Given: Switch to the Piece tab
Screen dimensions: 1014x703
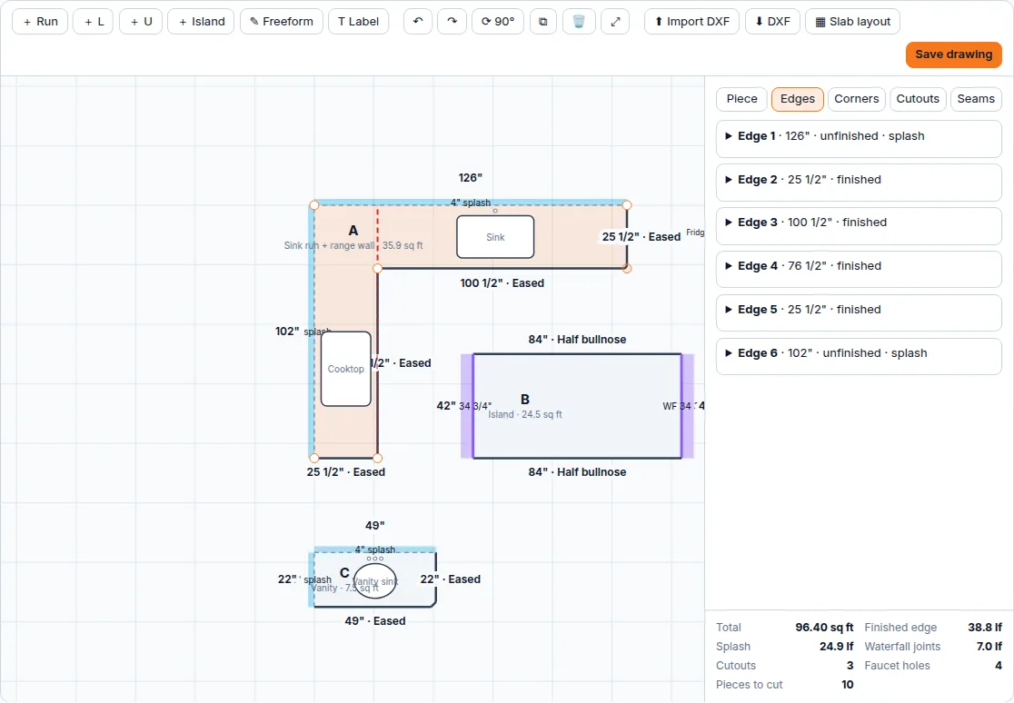Looking at the screenshot, I should point(741,99).
